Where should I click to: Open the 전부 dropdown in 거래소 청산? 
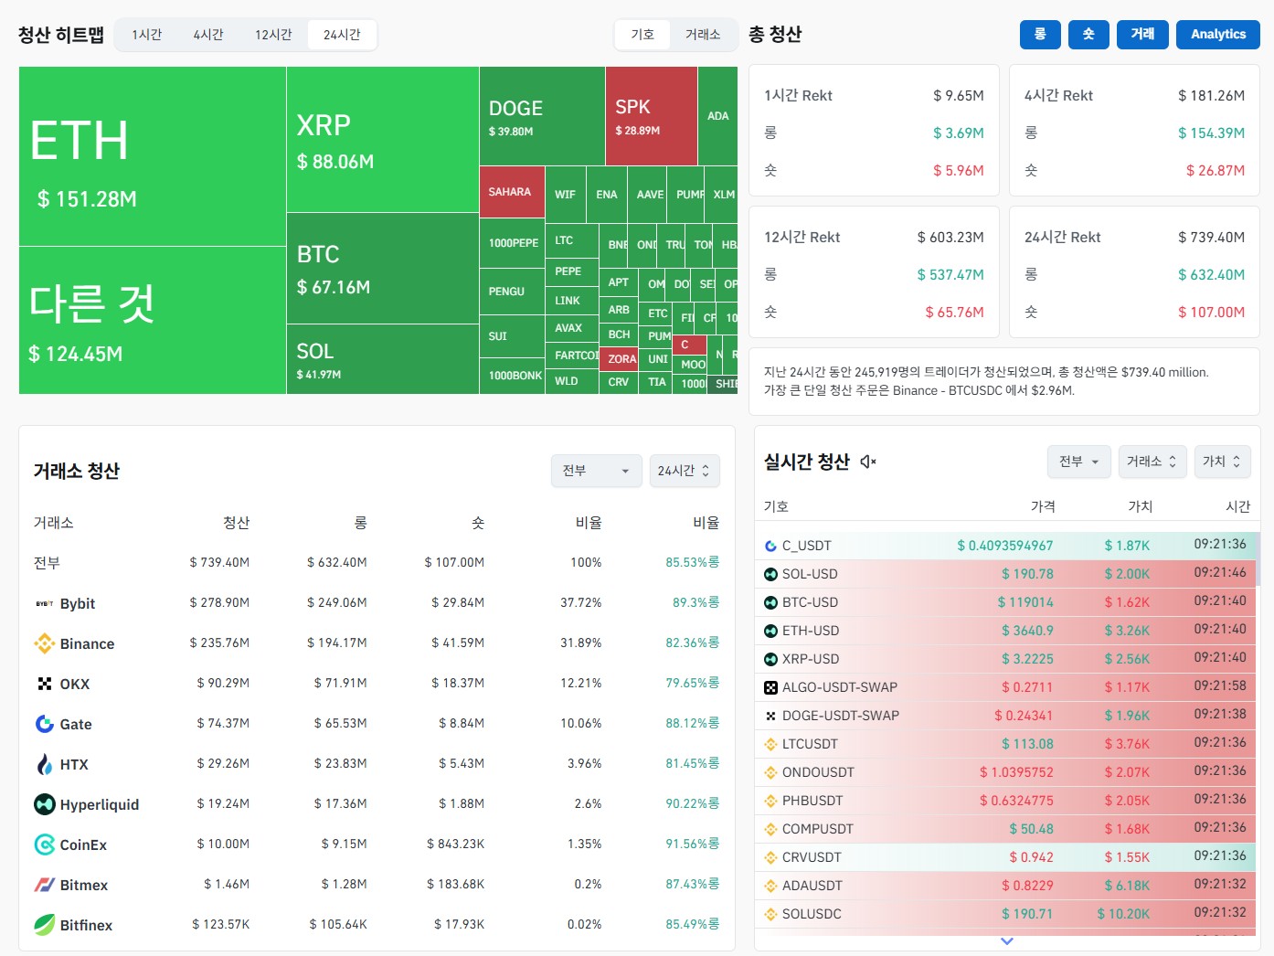[x=596, y=471]
